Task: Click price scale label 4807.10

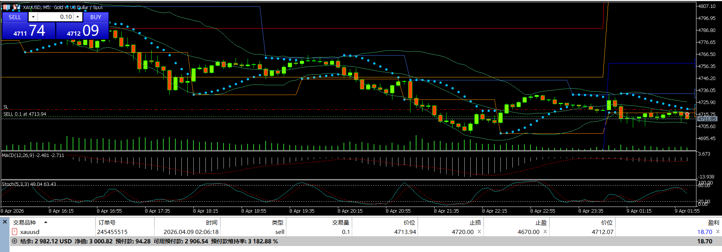Action: point(706,6)
